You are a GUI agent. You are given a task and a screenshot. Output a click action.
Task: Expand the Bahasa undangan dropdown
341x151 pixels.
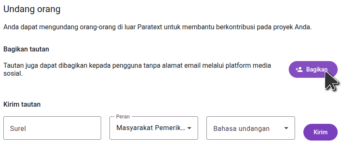pyautogui.click(x=251, y=128)
